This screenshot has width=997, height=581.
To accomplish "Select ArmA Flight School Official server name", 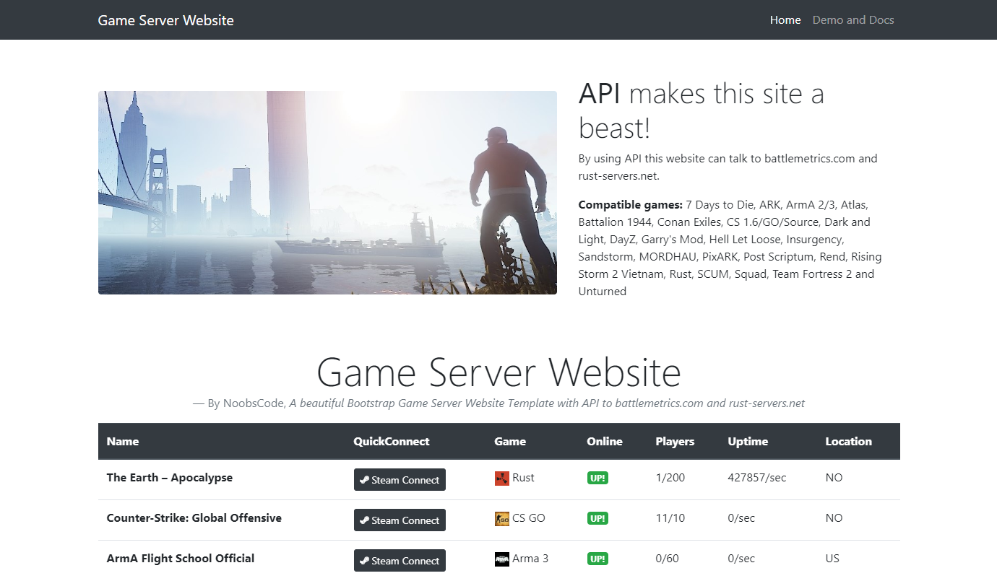I will pos(181,559).
